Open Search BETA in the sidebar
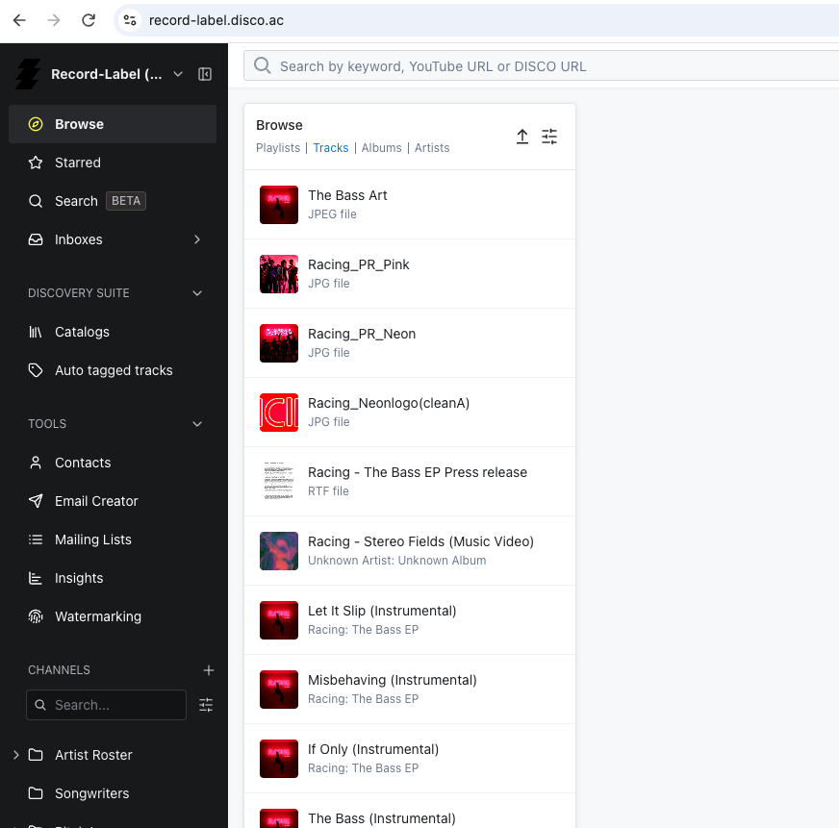This screenshot has width=839, height=828. 113,201
